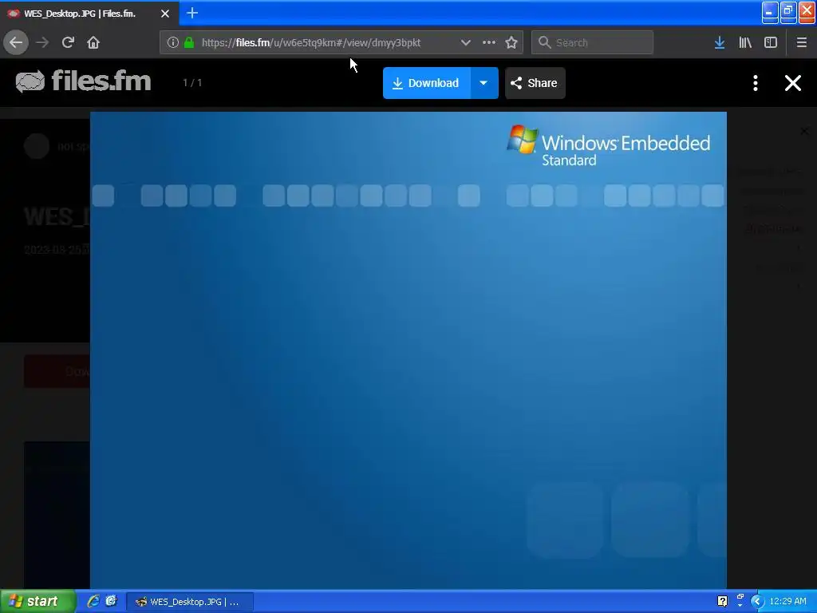Click the Firefox Search field

tap(592, 42)
